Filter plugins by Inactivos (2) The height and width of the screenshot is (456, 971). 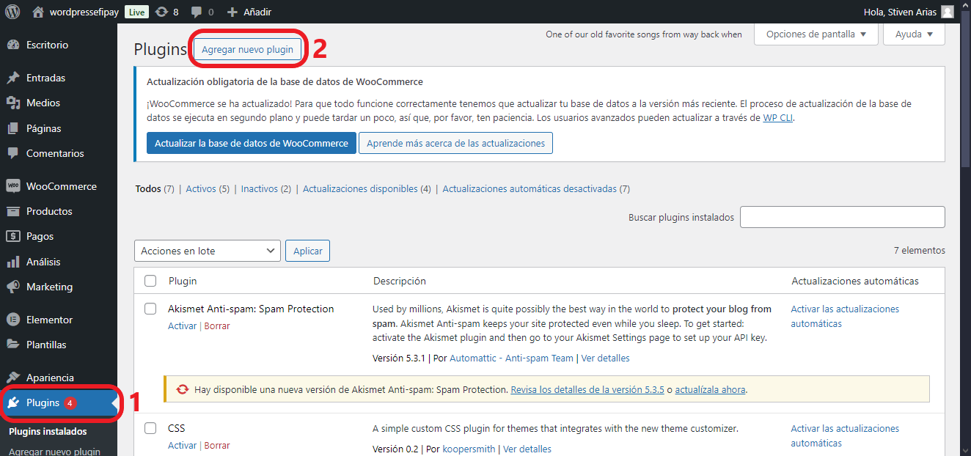click(266, 188)
